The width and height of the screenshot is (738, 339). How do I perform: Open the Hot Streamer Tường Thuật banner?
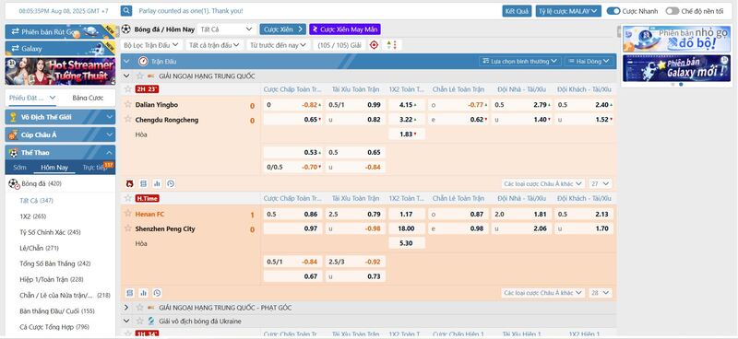[60, 71]
